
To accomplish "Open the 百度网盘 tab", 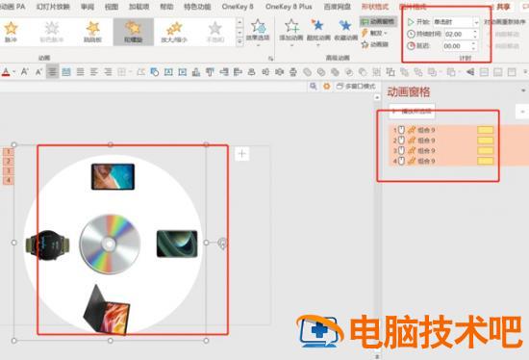I will 338,7.
